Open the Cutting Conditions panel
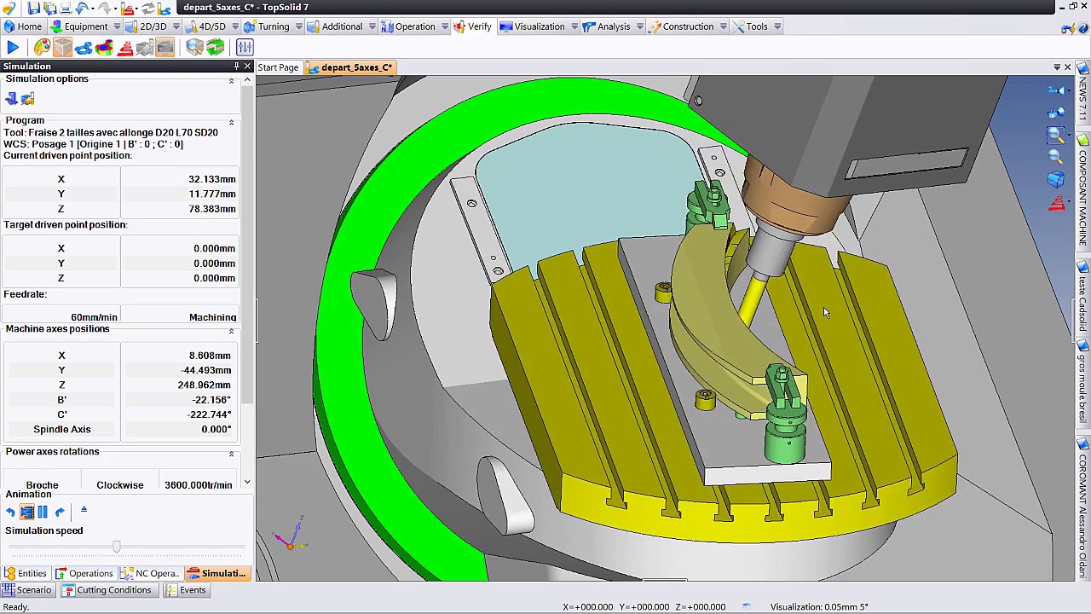Screen dimensions: 1091x614 pyautogui.click(x=113, y=590)
